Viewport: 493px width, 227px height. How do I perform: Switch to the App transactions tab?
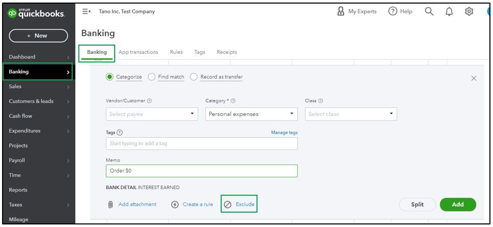coord(138,52)
